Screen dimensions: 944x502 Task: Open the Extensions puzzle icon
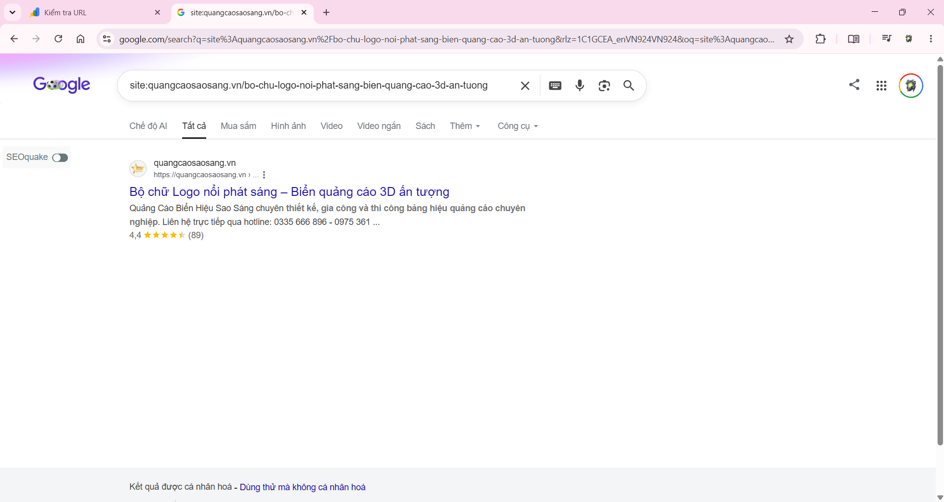820,39
